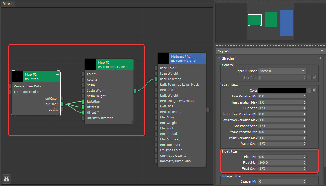This screenshot has width=326, height=186.
Task: Adjust the Saturation Variation Min spinner
Action: pyautogui.click(x=305, y=114)
